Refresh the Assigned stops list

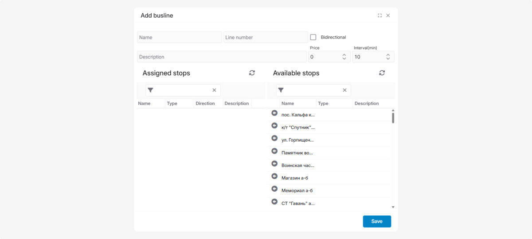[252, 73]
